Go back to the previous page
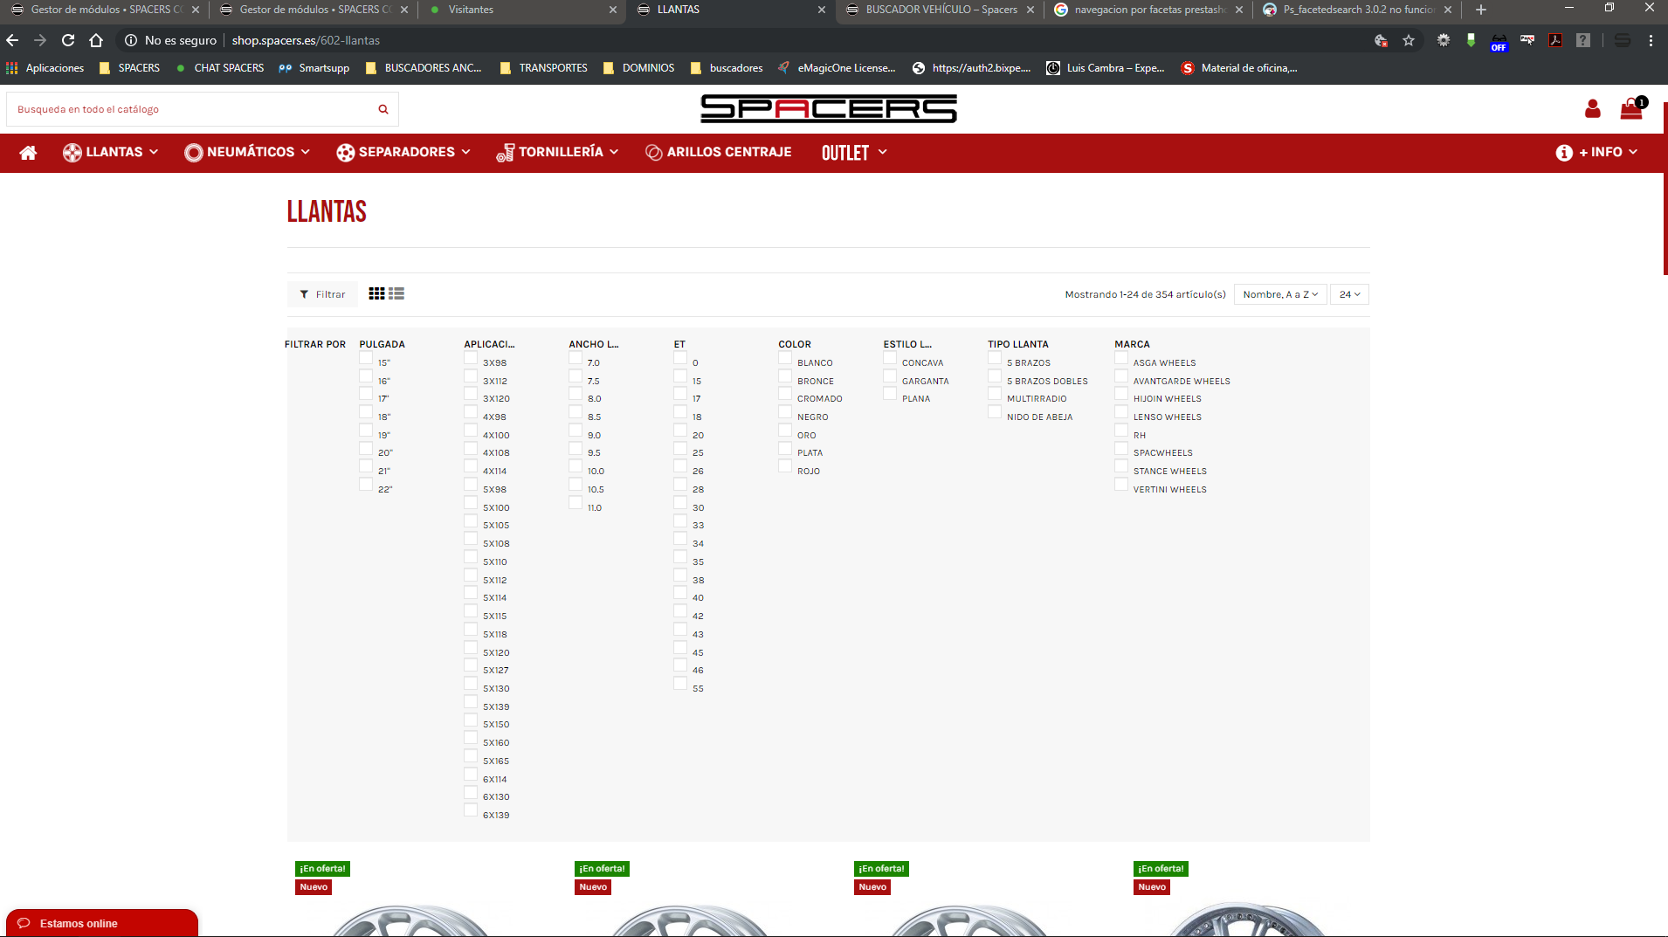 pos(12,40)
